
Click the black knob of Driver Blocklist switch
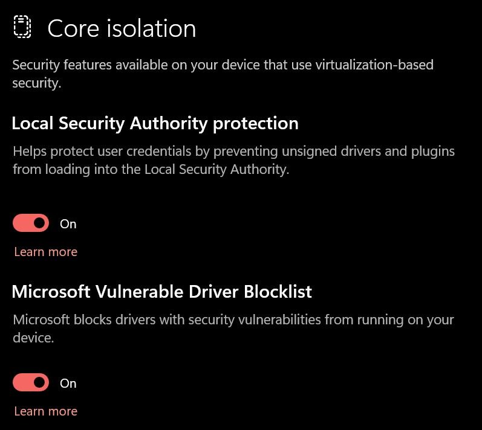39,382
